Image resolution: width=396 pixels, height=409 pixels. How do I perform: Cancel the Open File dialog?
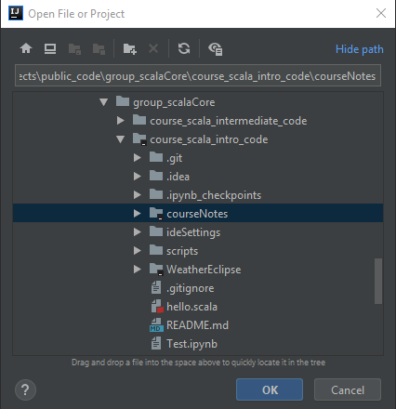coord(348,389)
